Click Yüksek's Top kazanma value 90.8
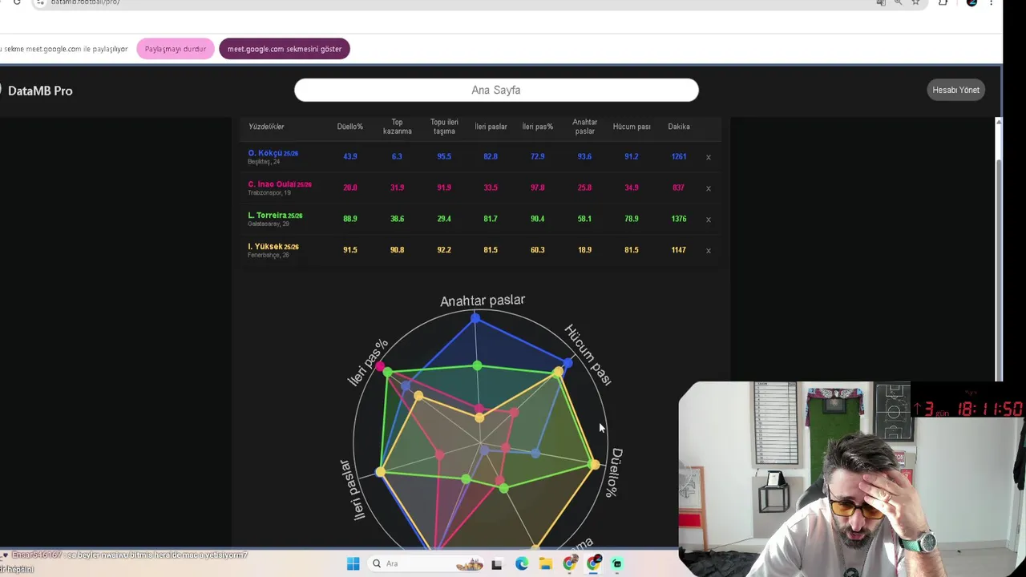1026x577 pixels. [397, 250]
